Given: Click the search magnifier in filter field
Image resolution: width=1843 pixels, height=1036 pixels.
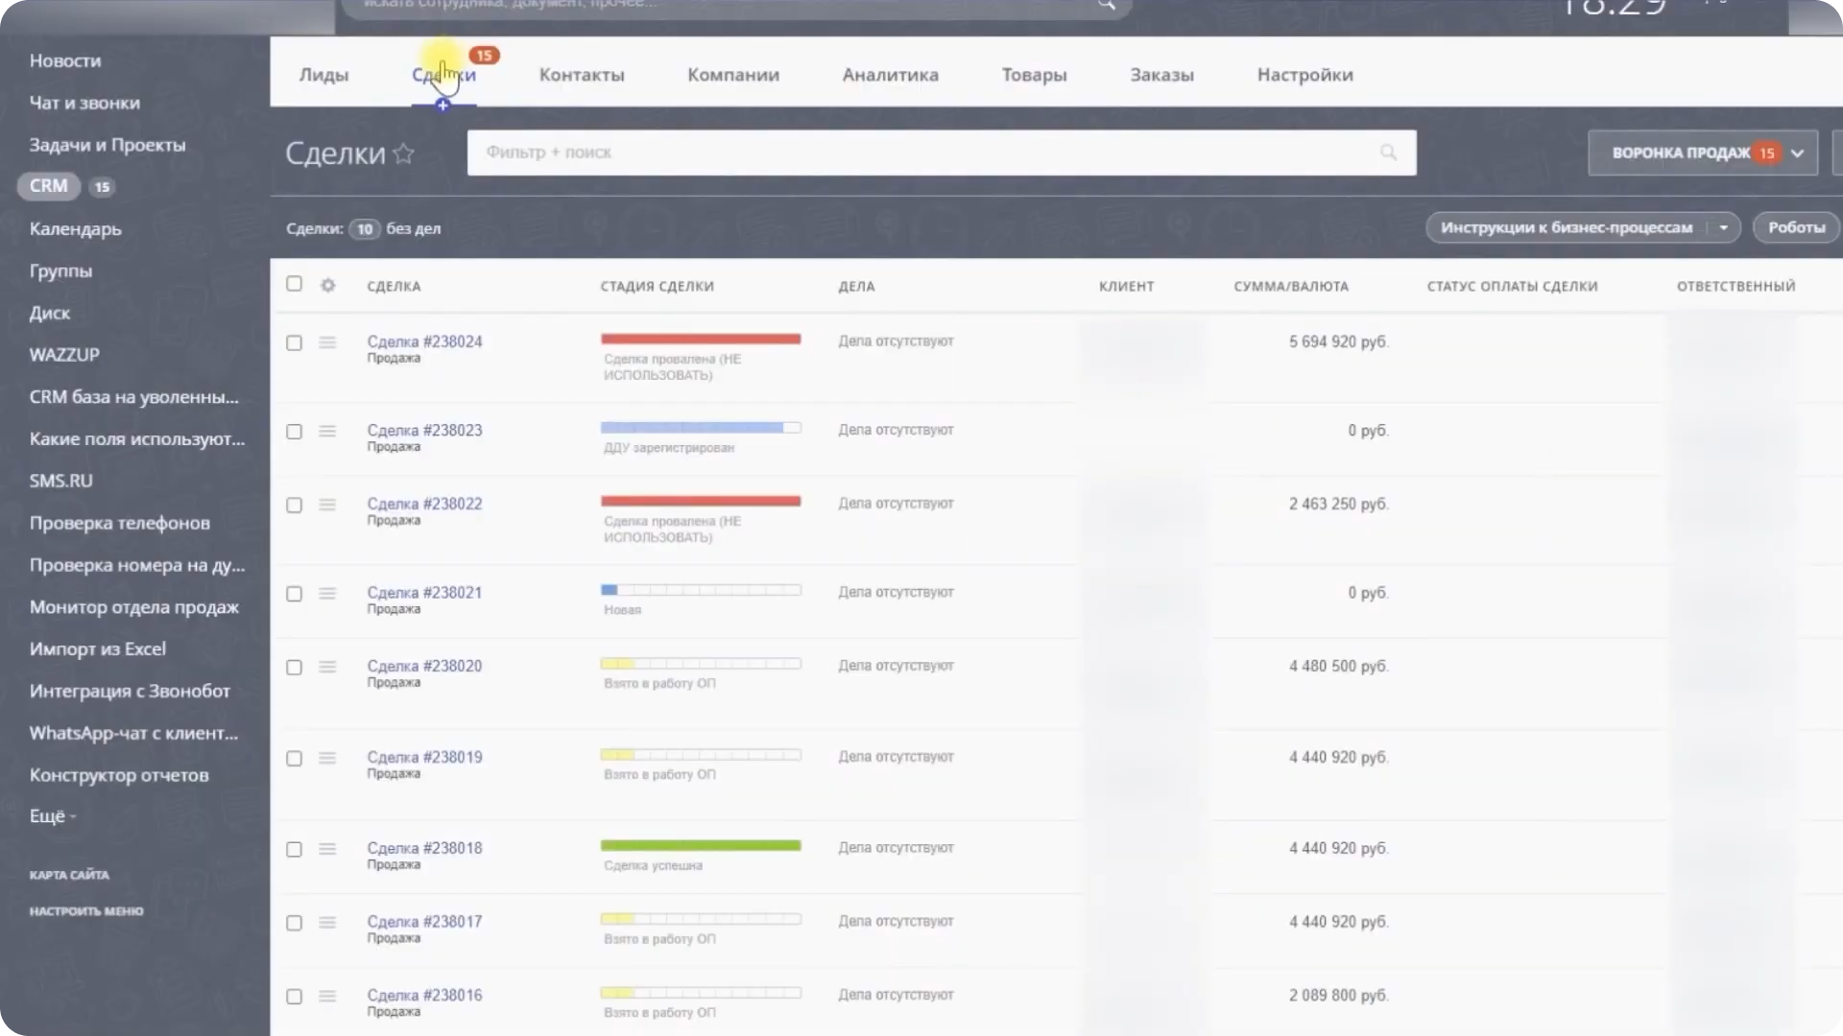Looking at the screenshot, I should pyautogui.click(x=1388, y=153).
